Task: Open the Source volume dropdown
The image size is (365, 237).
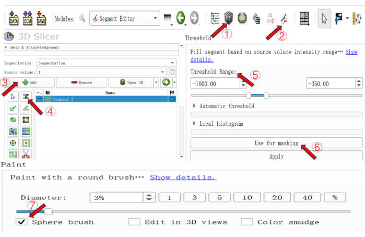Action: pos(101,72)
